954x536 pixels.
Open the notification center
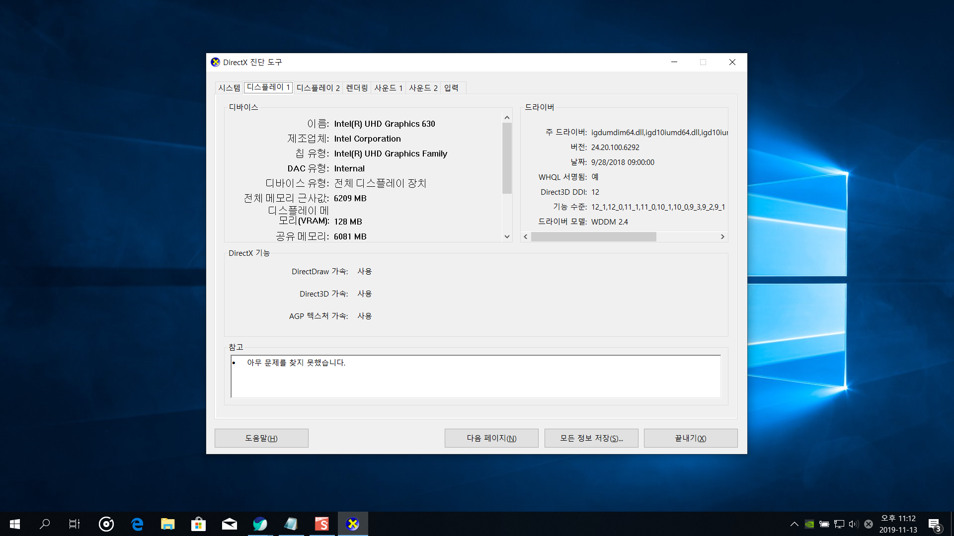point(935,524)
